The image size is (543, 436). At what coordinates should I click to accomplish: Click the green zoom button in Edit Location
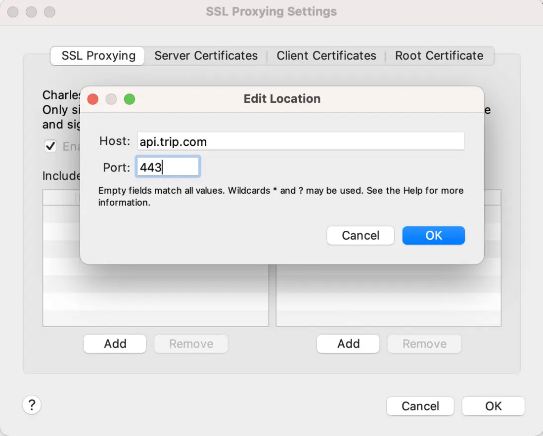(x=130, y=99)
